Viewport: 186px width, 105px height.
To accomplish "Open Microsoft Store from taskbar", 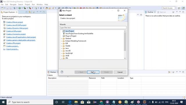I will [x=82, y=102].
